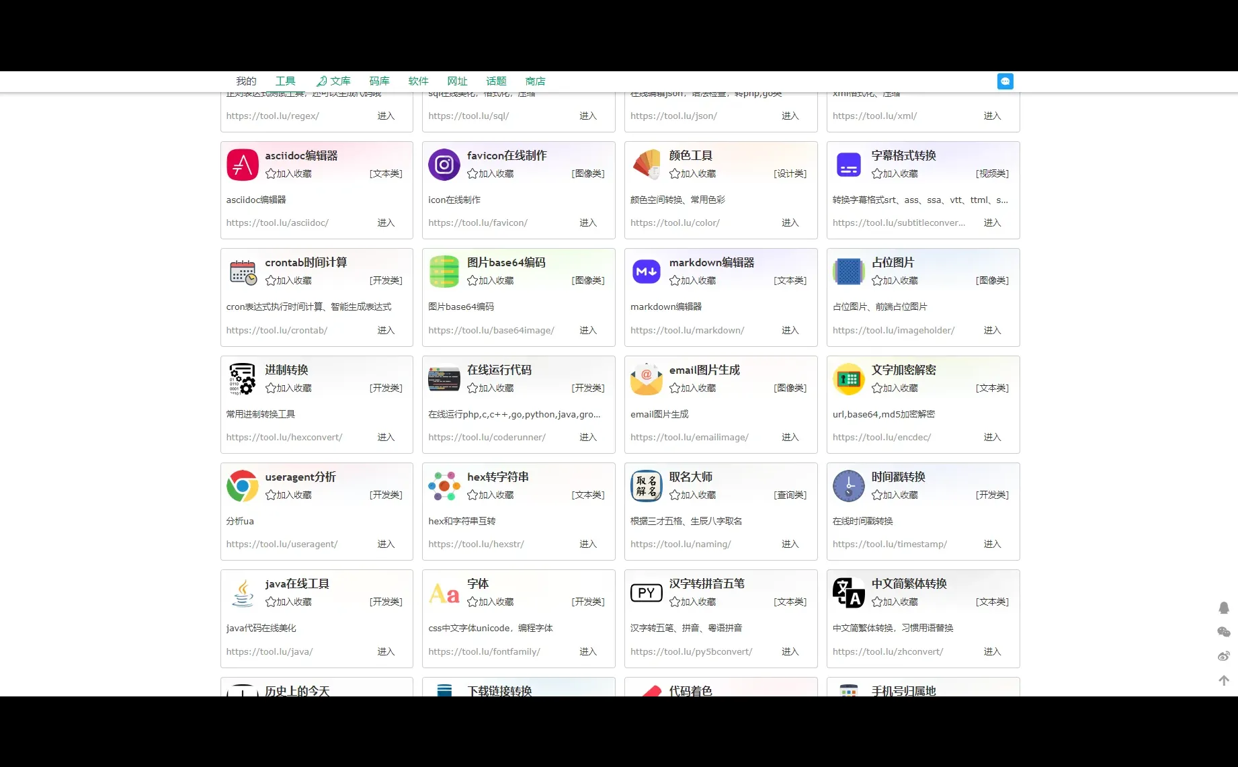Open the crontab时间计算 calendar icon

[x=243, y=272]
